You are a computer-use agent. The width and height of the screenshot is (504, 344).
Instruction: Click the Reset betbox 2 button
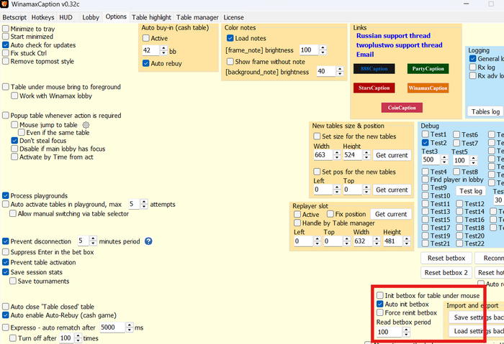click(x=446, y=272)
